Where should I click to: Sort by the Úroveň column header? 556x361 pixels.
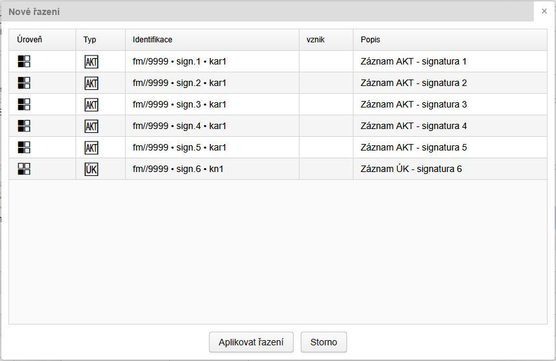30,40
